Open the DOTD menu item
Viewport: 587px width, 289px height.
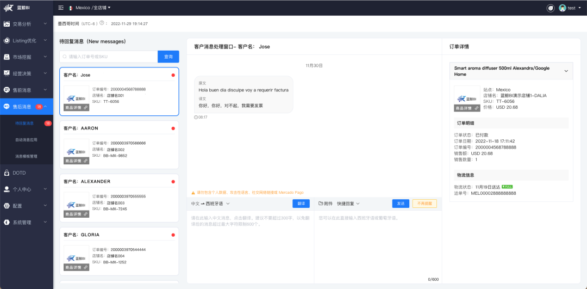click(27, 173)
